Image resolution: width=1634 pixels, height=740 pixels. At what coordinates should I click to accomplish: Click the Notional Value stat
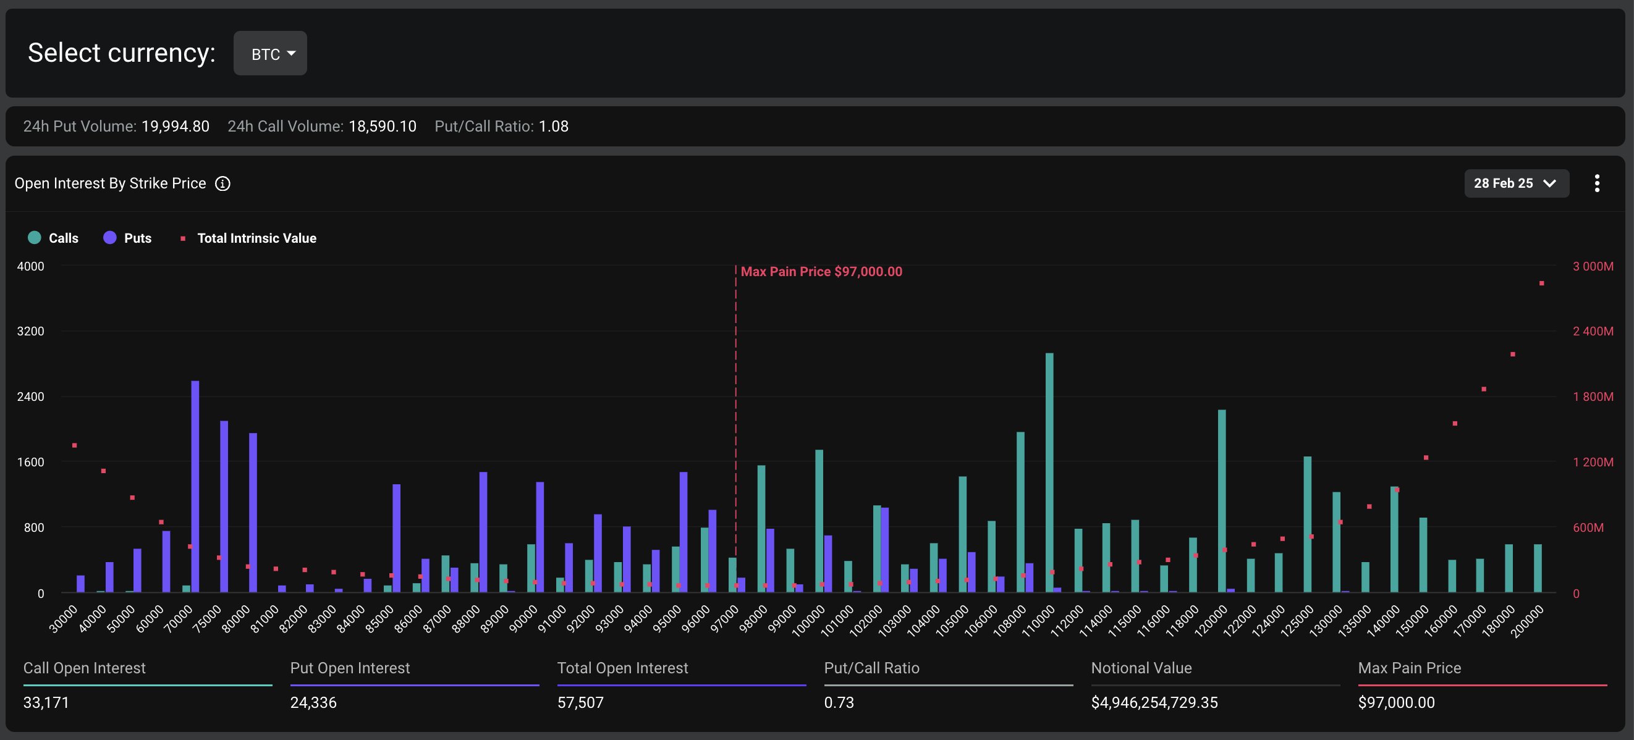(1141, 668)
